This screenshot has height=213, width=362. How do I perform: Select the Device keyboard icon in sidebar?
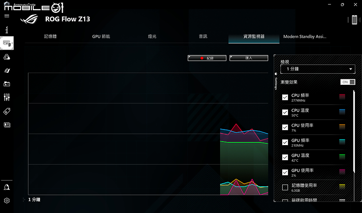(x=7, y=43)
